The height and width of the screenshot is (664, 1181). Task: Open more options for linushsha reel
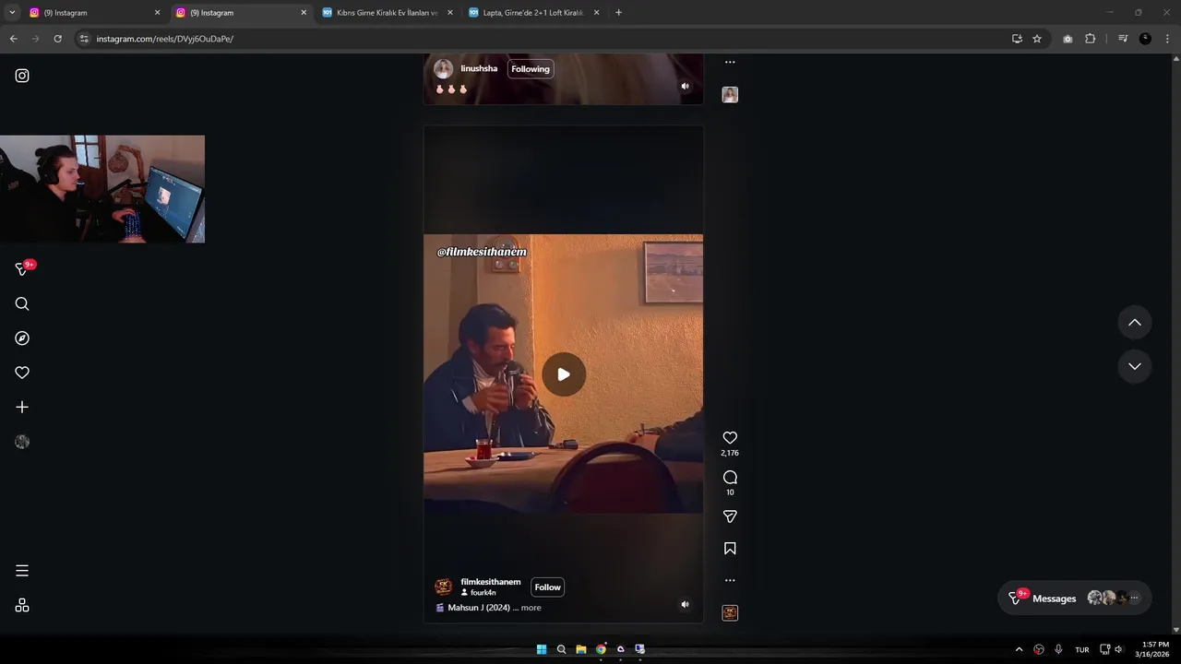tap(730, 62)
